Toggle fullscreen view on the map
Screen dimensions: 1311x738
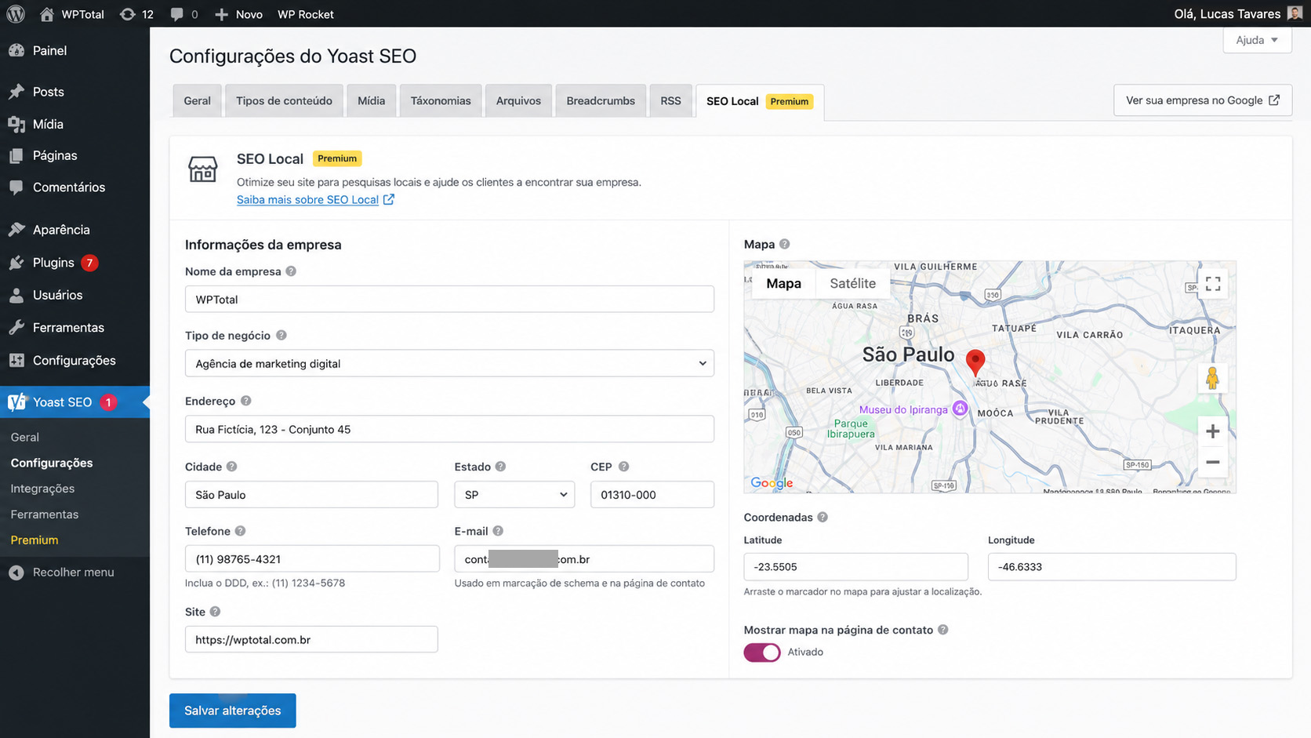(x=1213, y=284)
